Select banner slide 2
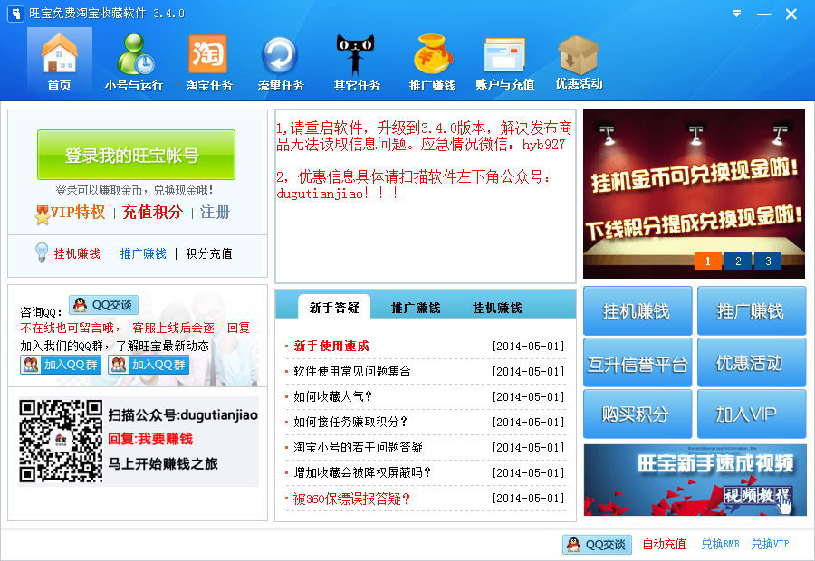Viewport: 815px width, 561px height. (738, 261)
